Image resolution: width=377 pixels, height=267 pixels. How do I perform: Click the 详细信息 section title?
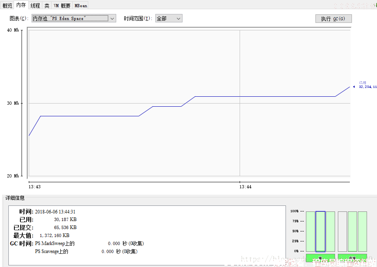pos(15,198)
